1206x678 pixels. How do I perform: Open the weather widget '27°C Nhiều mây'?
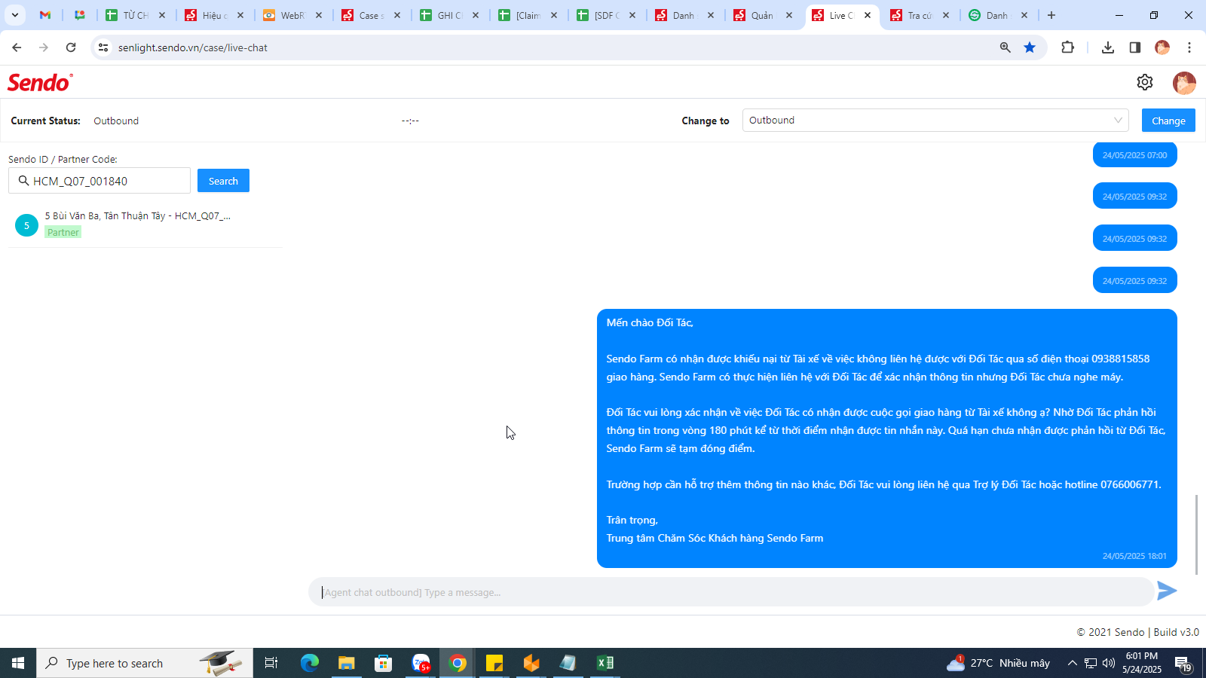(999, 663)
